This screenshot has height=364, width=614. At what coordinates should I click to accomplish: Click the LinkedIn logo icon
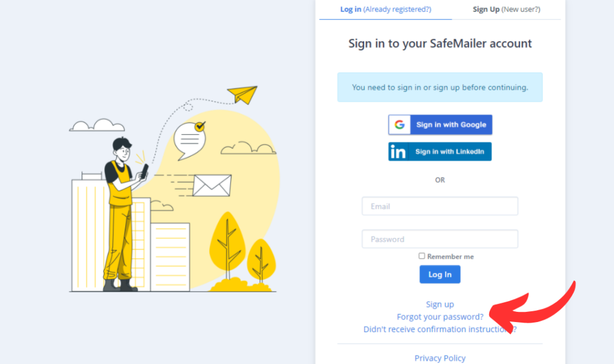[398, 152]
